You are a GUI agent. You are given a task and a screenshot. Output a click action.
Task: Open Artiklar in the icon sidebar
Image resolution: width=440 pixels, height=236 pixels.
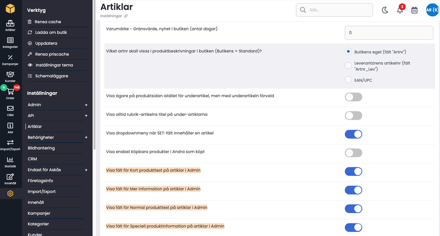pyautogui.click(x=10, y=26)
